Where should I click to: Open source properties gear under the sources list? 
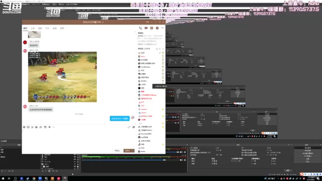(49, 171)
